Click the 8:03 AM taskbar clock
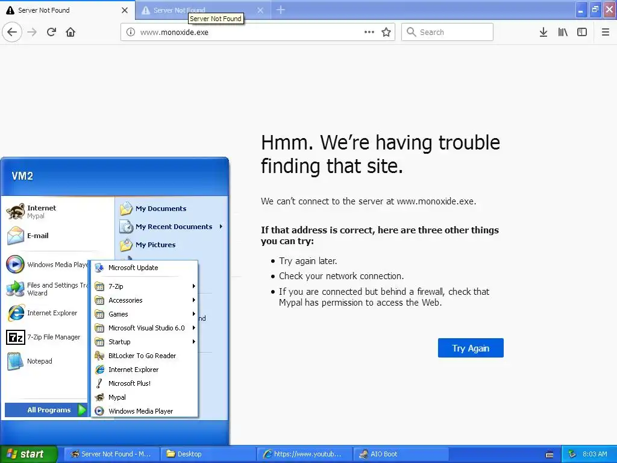Viewport: 617px width, 463px height. tap(595, 454)
